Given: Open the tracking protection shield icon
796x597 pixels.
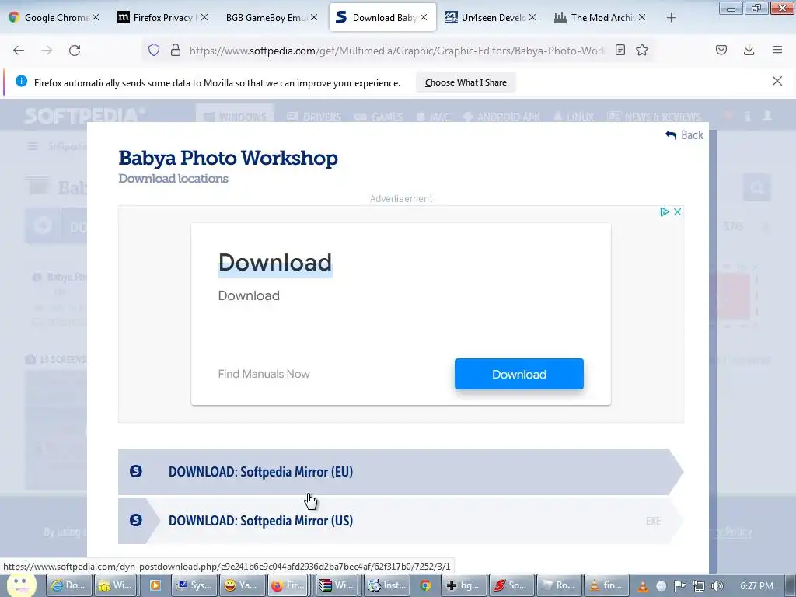Looking at the screenshot, I should point(154,50).
